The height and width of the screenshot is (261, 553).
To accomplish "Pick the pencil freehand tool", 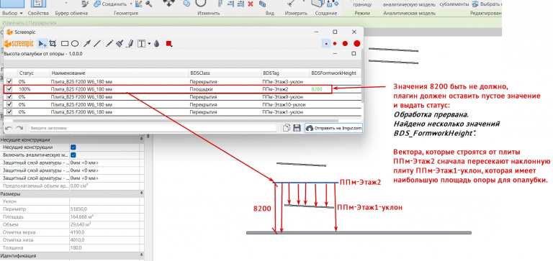I will pyautogui.click(x=109, y=44).
